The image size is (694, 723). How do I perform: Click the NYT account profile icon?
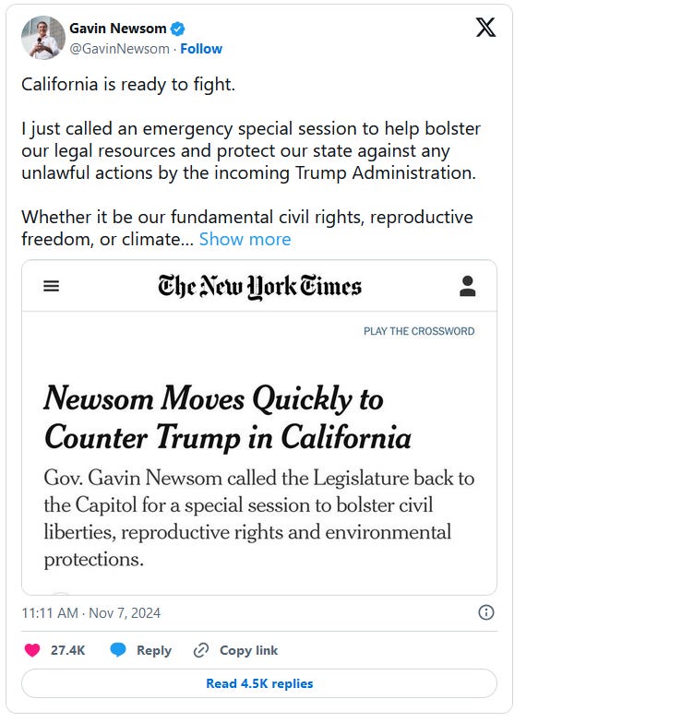tap(467, 286)
